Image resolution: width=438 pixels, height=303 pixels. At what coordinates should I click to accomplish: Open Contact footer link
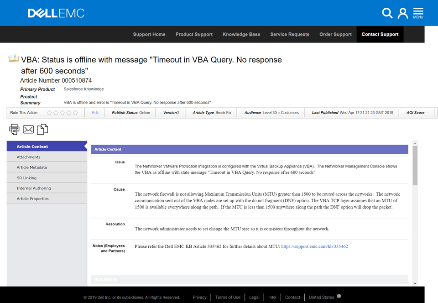(292, 298)
